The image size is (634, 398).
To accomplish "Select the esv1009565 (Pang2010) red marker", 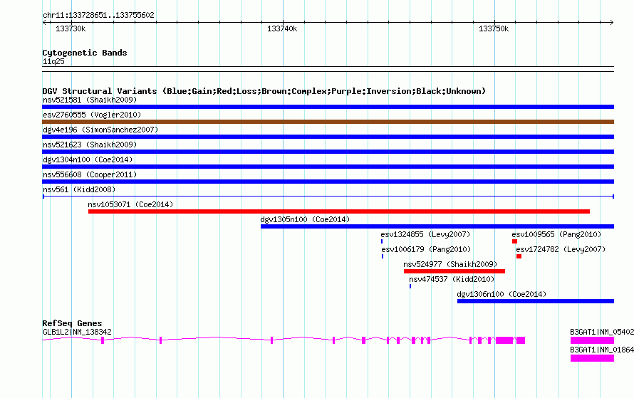I will coord(514,241).
